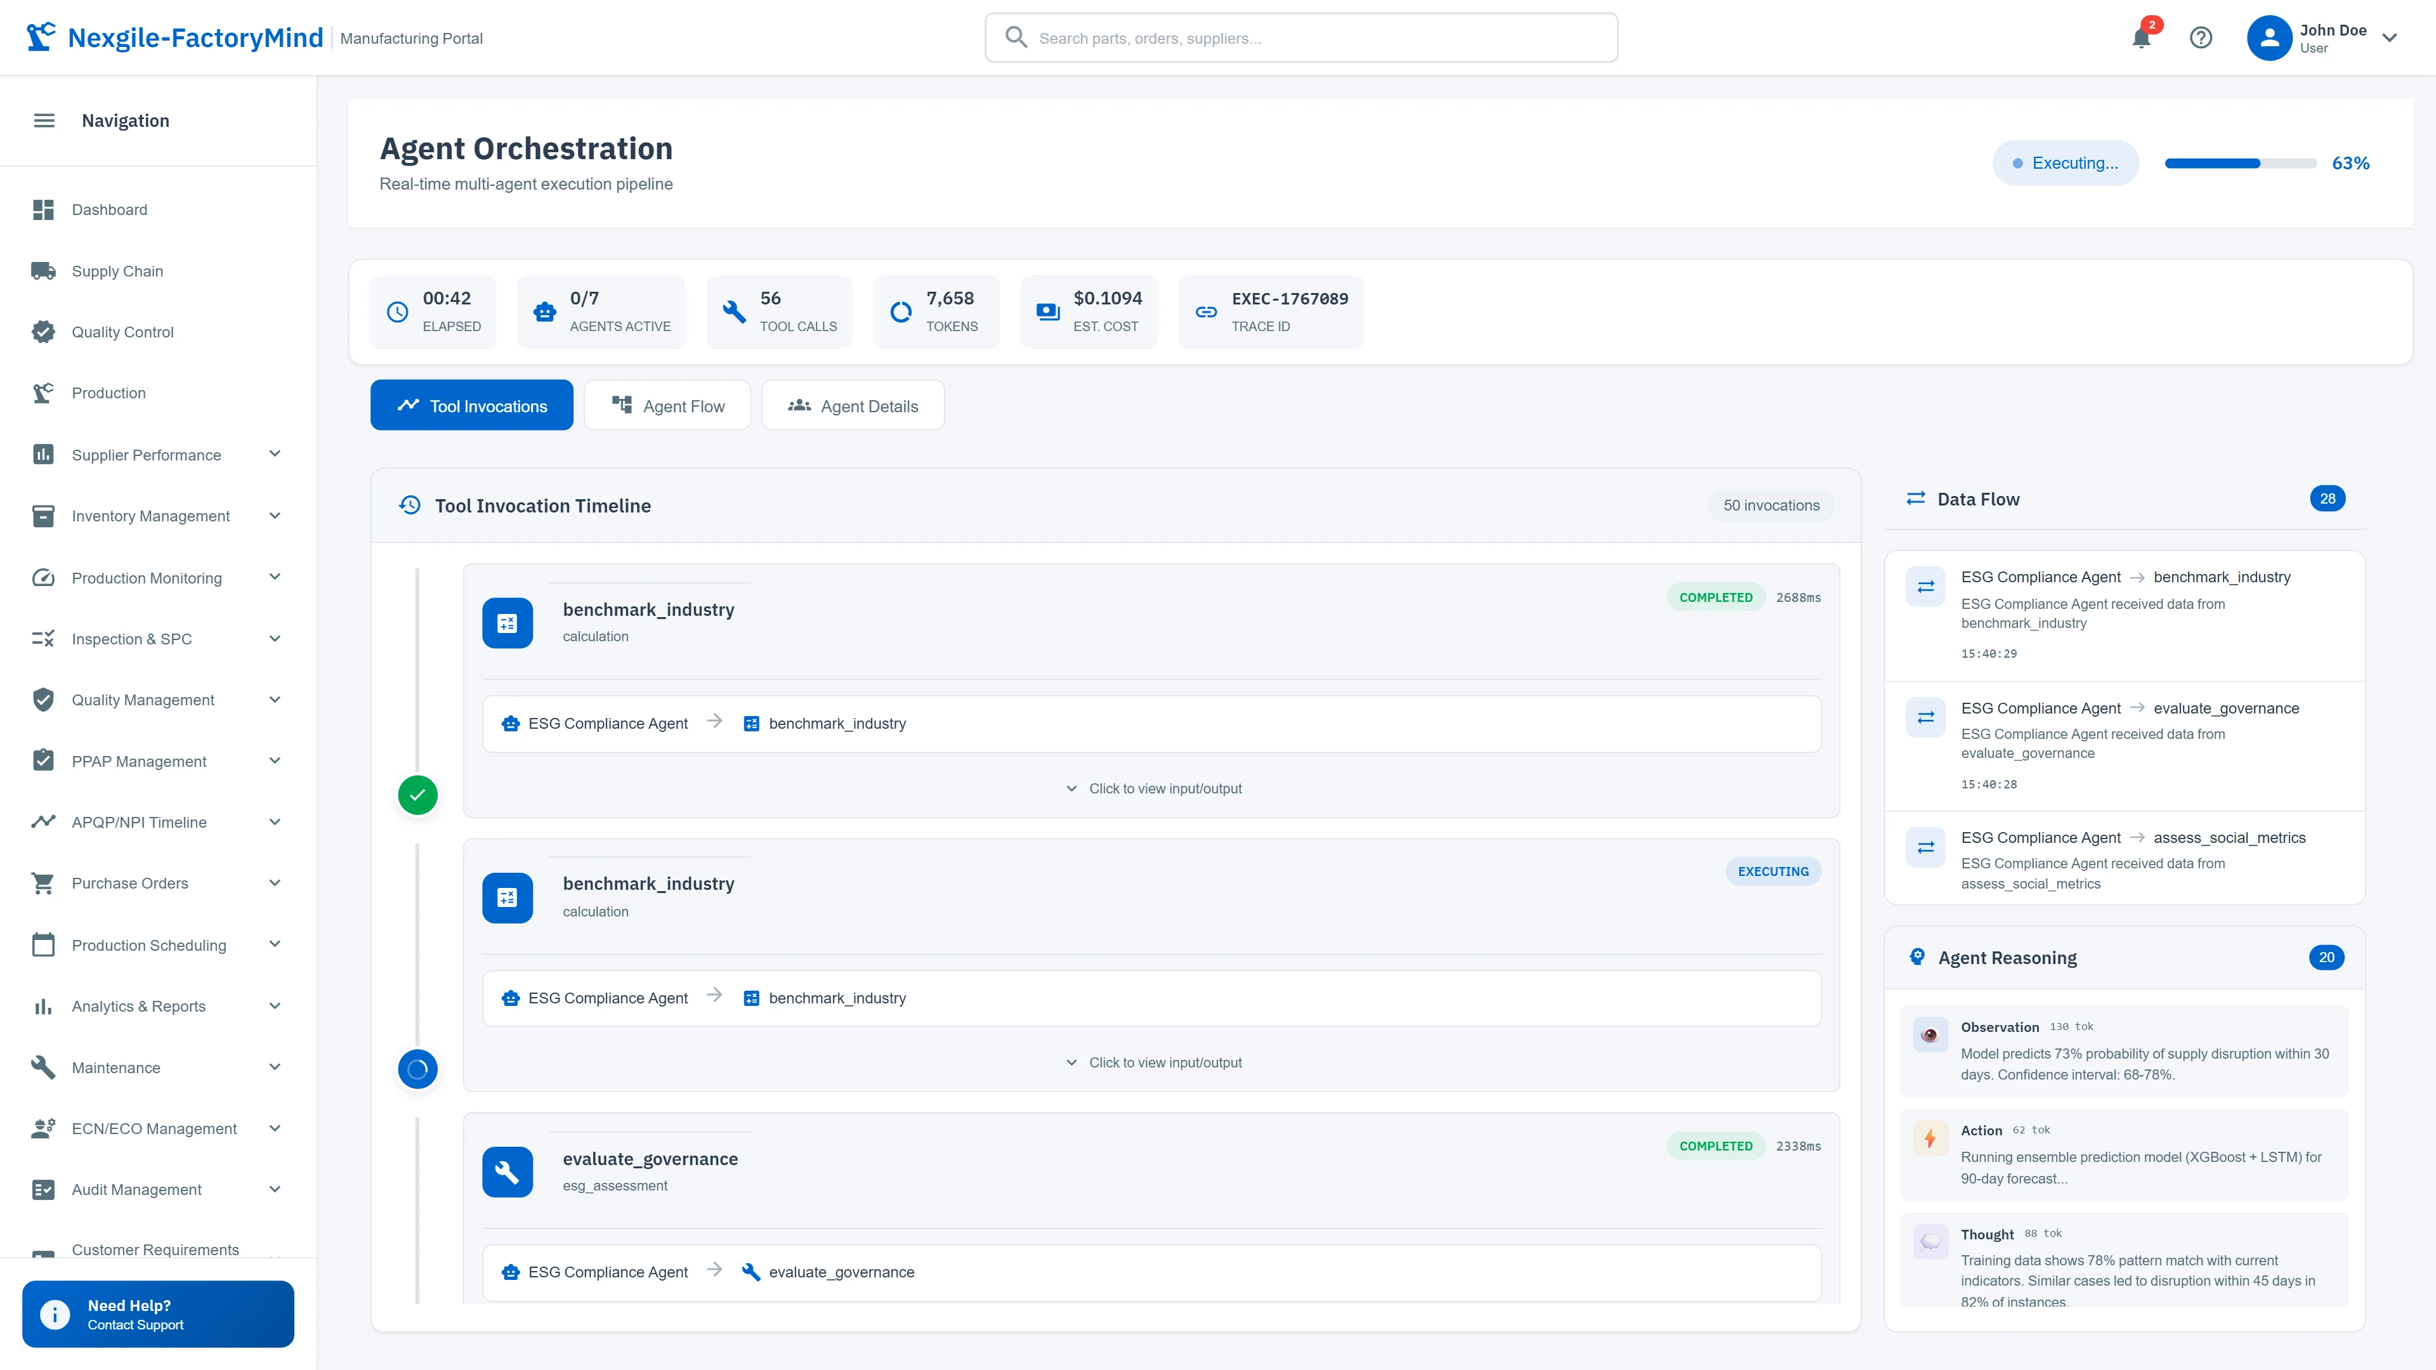The image size is (2436, 1370).
Task: Click the Production sidebar icon
Action: [x=44, y=393]
